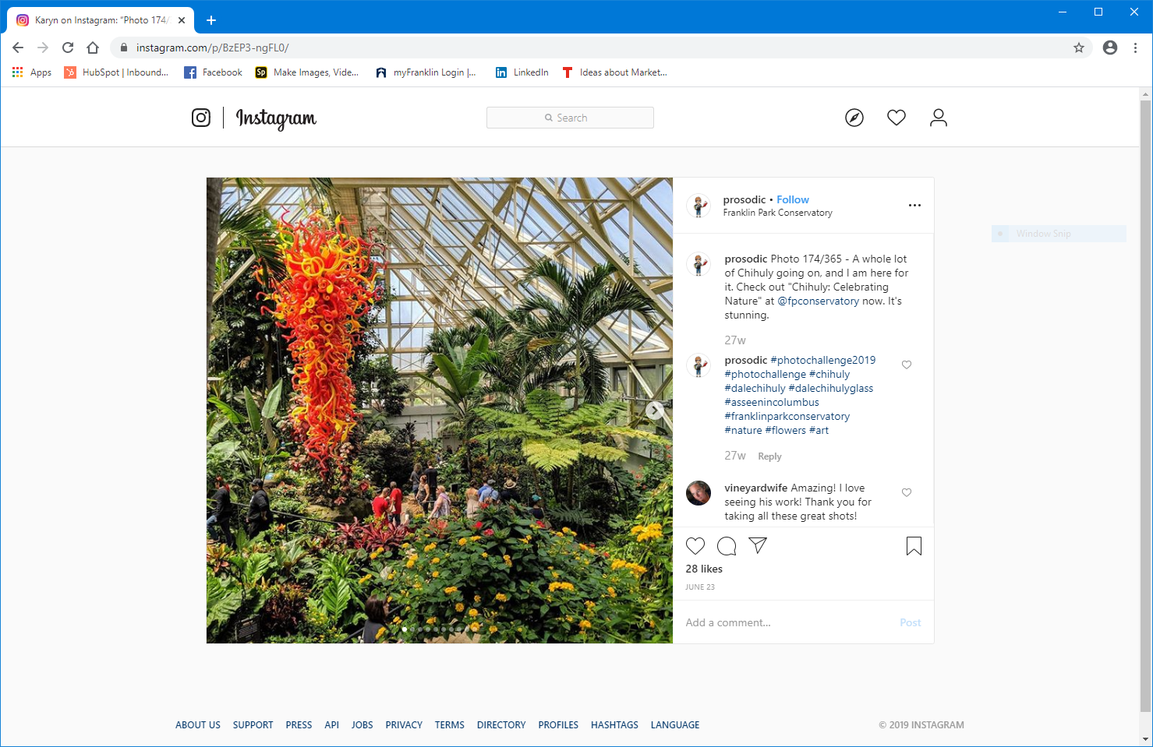Reload the page
This screenshot has height=747, width=1153.
(68, 48)
